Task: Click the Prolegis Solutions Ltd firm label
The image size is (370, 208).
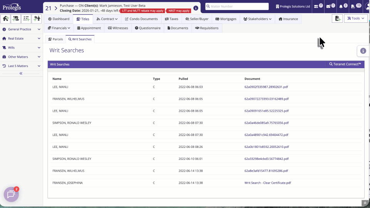Action: (x=293, y=7)
